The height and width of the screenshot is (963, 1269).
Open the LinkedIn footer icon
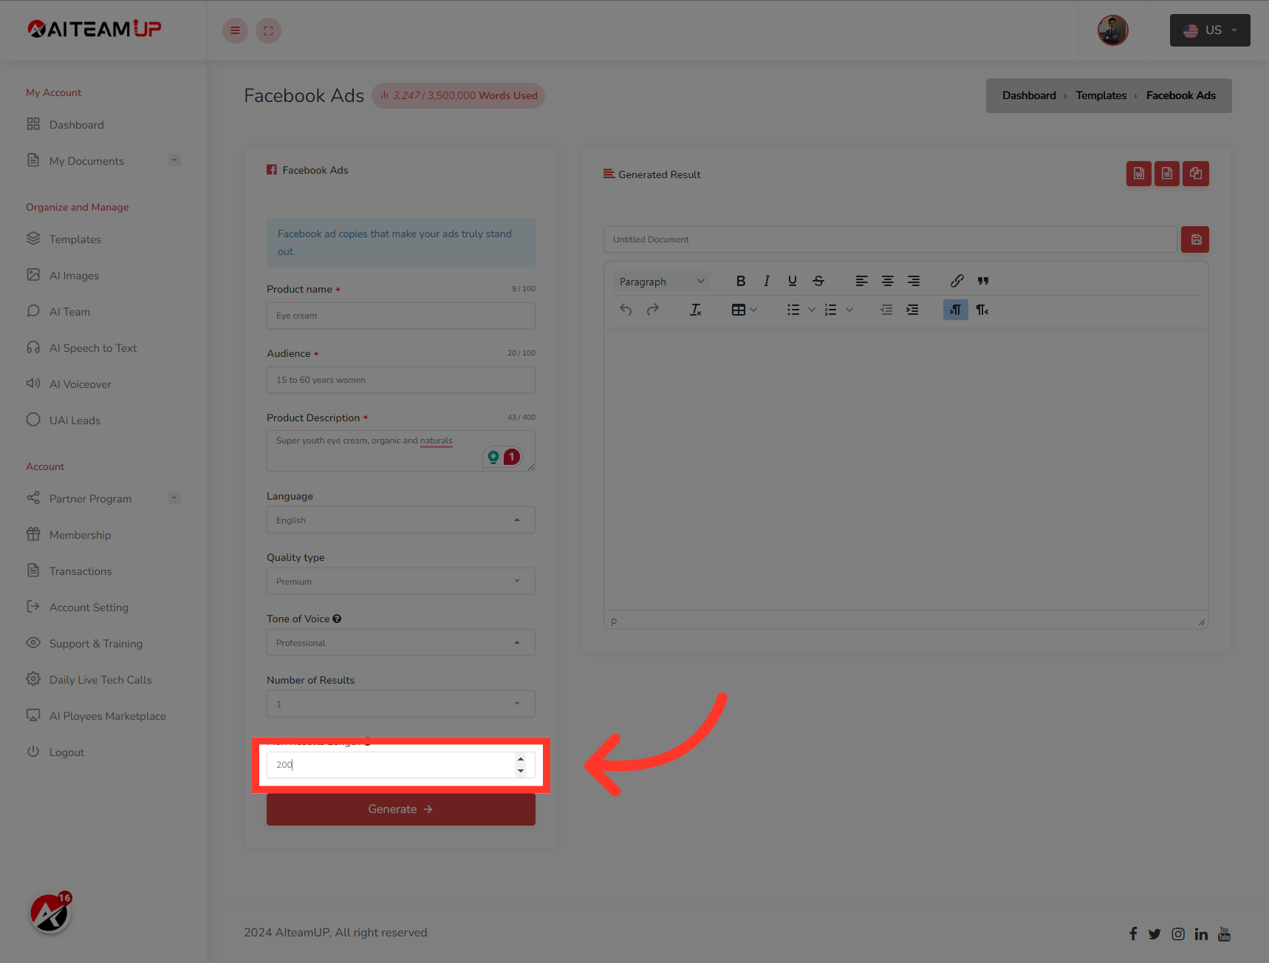[1201, 934]
